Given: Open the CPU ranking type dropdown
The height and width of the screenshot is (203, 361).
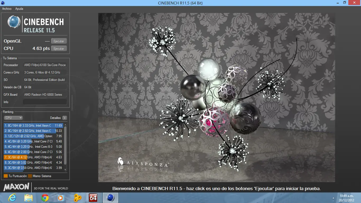Looking at the screenshot, I should coord(13,118).
